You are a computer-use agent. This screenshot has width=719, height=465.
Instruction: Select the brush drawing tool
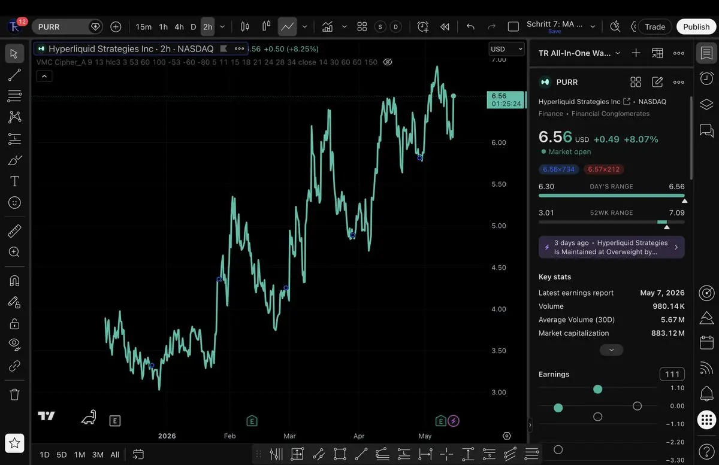click(x=14, y=160)
